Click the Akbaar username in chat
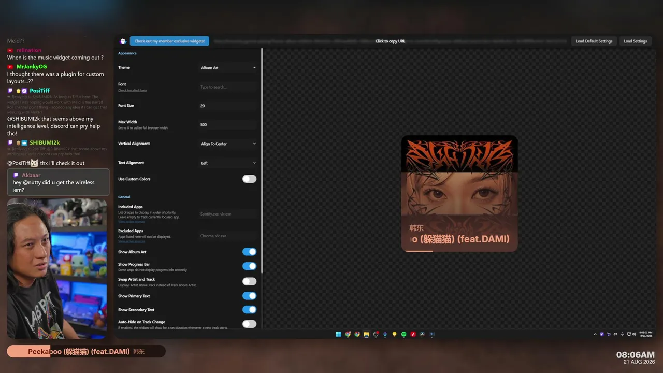Screen dimensions: 663x373 point(31,175)
